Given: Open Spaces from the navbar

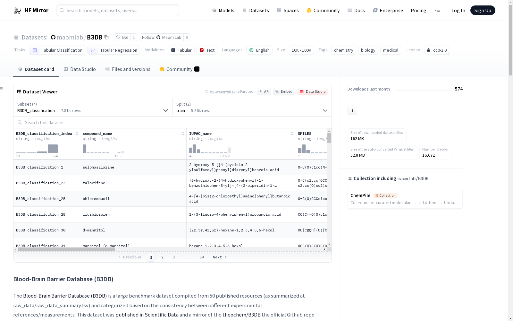Looking at the screenshot, I should pos(288,11).
